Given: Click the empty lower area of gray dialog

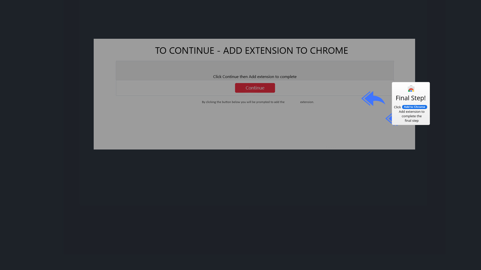Looking at the screenshot, I should [254, 127].
